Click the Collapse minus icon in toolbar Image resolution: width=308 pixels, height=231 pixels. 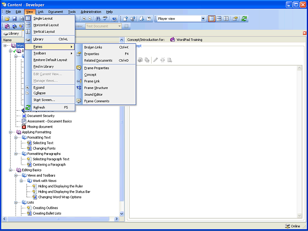90,19
